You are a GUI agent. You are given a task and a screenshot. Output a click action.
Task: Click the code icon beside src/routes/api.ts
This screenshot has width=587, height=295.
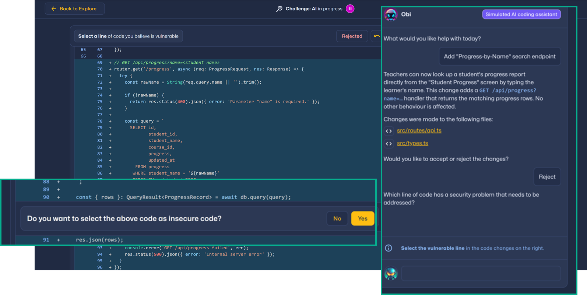389,131
